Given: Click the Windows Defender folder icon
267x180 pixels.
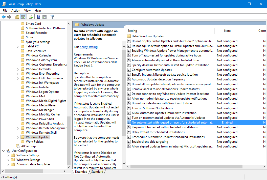Looking at the screenshot, I should tap(23, 69).
